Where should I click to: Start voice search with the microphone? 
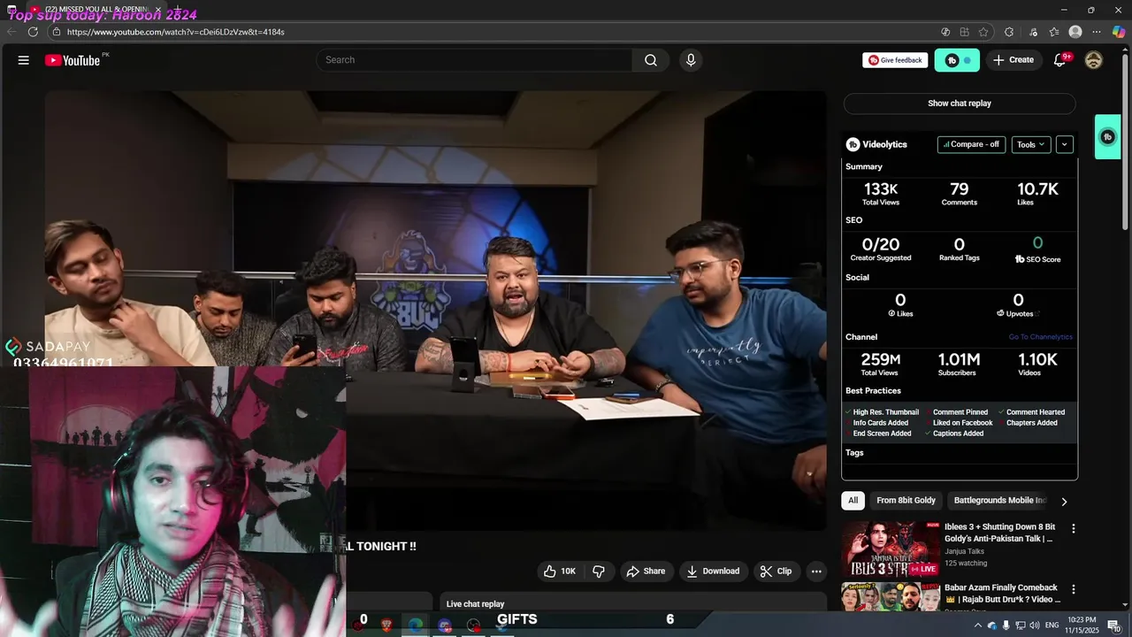(x=691, y=60)
